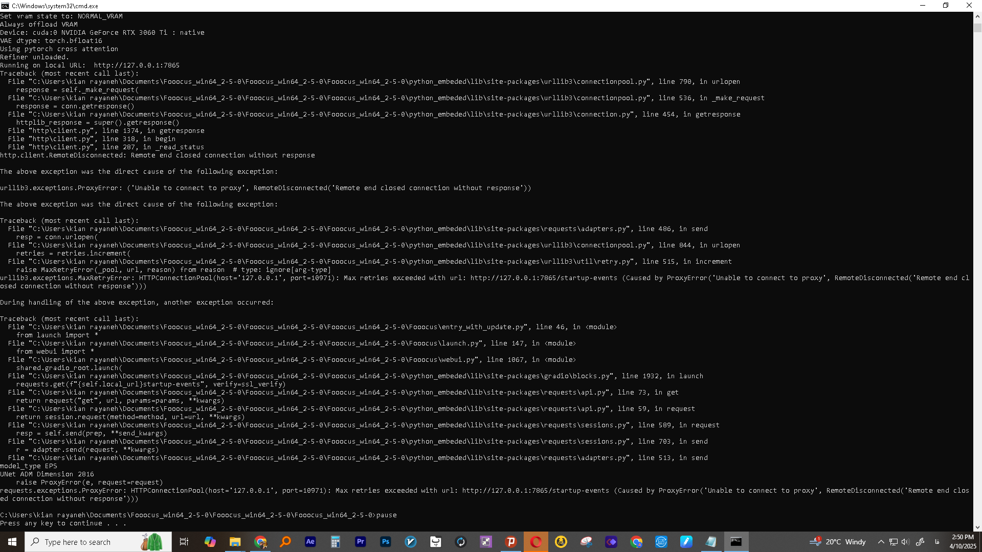Open the volume control in the system tray
This screenshot has height=552, width=982.
(905, 542)
